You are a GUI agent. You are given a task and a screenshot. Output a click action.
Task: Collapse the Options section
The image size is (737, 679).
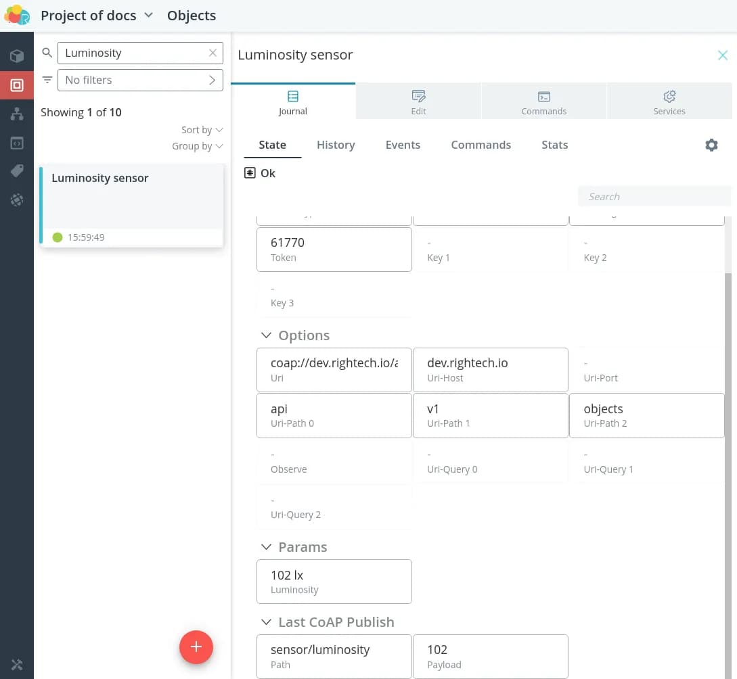[265, 335]
